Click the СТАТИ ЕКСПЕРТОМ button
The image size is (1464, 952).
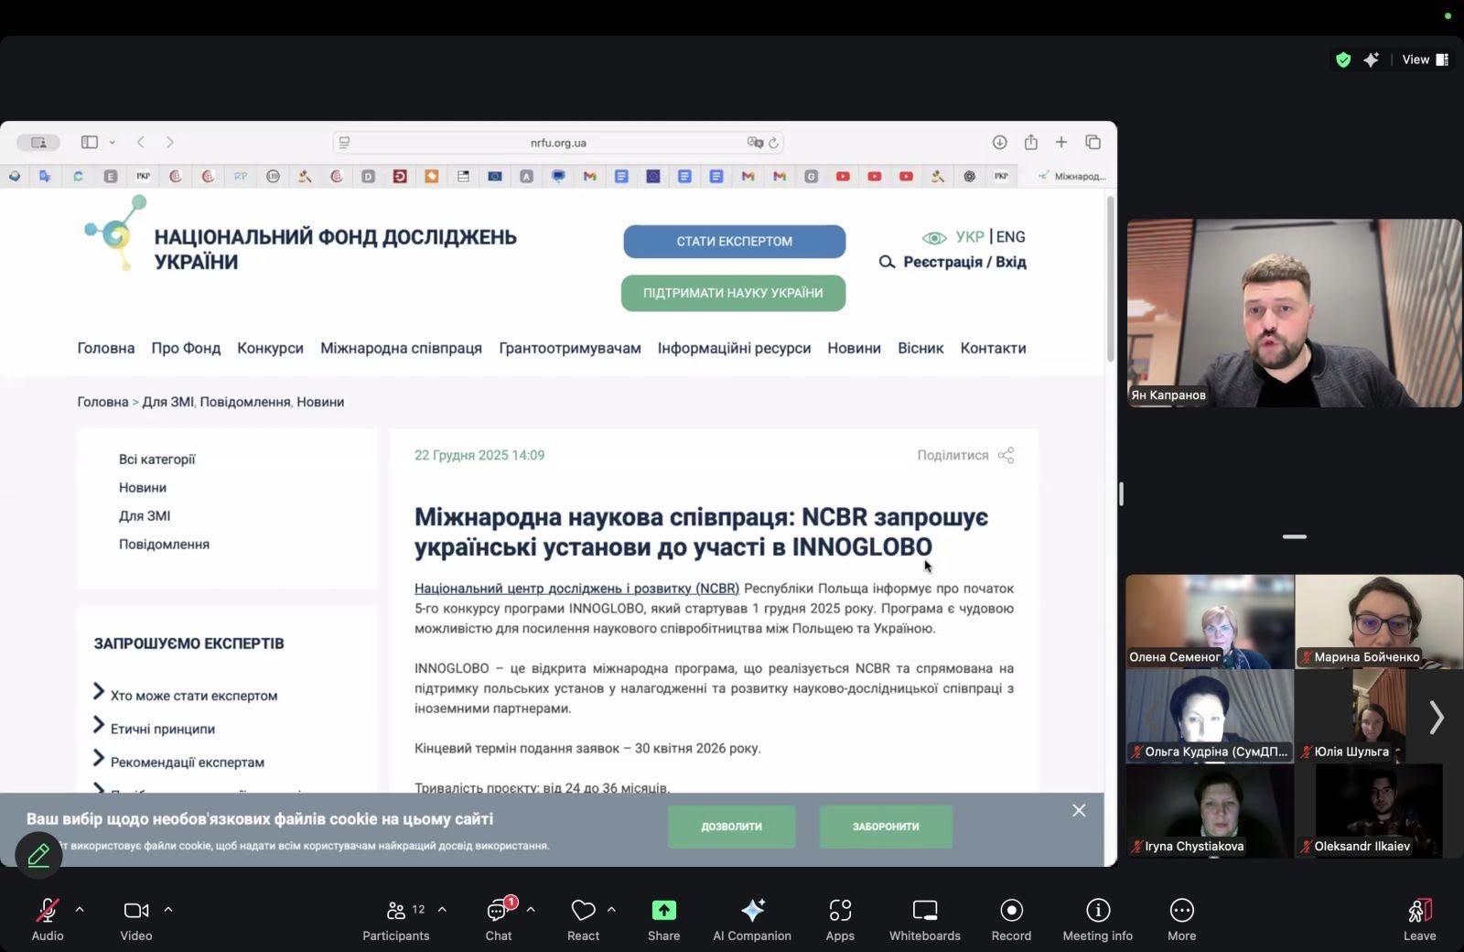click(735, 242)
